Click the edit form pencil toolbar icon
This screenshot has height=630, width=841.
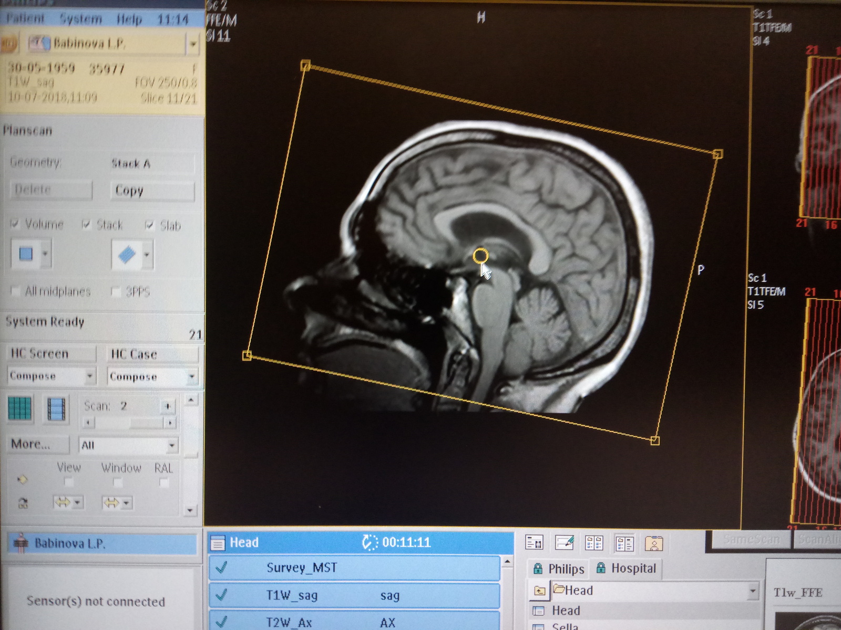tap(564, 543)
